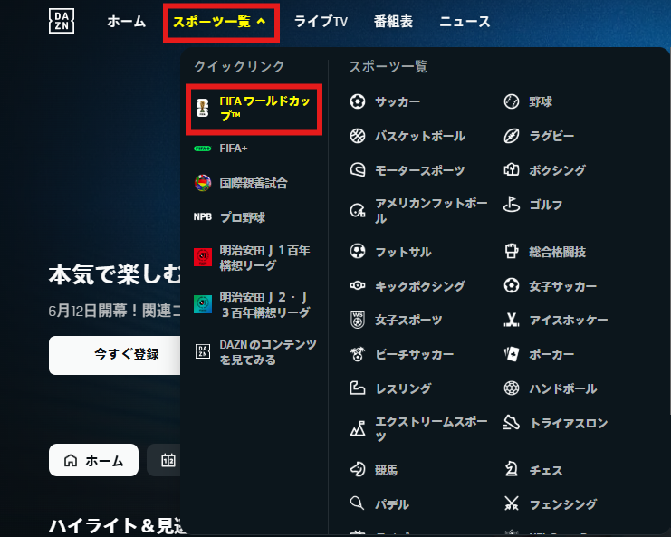Click the wrestling icon for レスリング
Viewport: 671px width, 537px height.
click(x=358, y=388)
